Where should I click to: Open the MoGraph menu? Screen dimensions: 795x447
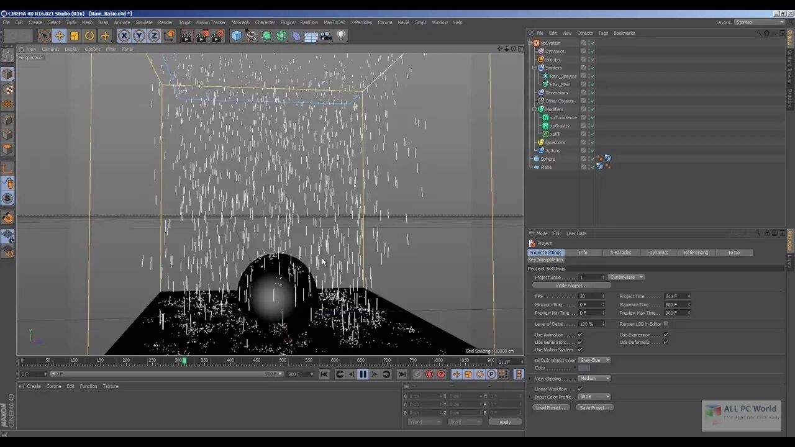(240, 22)
